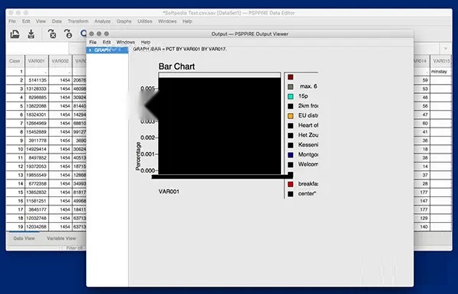The image size is (458, 294).
Task: Switch to Variable View tab
Action: (x=61, y=238)
